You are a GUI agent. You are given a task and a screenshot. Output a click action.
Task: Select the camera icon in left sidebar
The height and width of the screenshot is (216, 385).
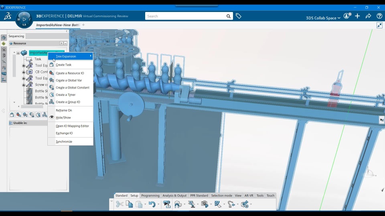point(4,50)
